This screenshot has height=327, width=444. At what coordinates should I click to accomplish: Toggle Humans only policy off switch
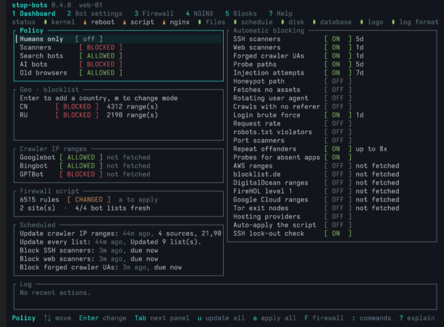(x=89, y=39)
